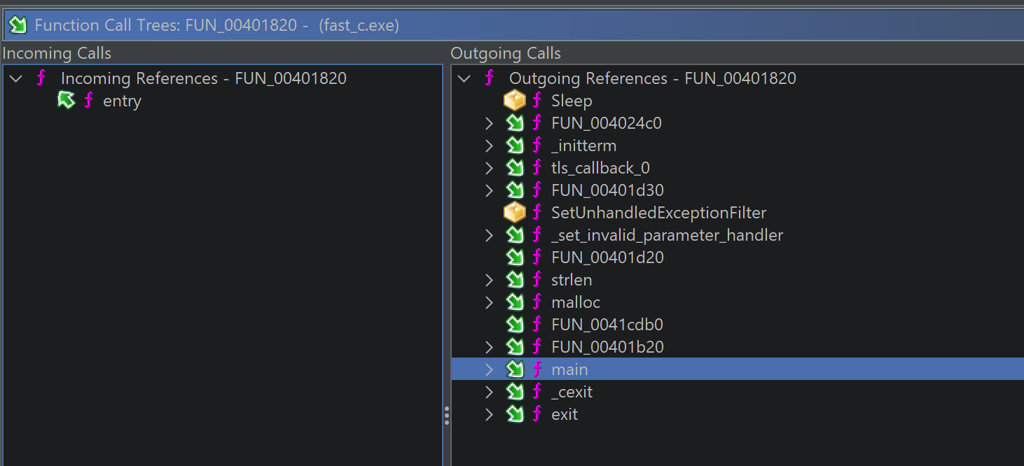Expand the malloc node

490,303
